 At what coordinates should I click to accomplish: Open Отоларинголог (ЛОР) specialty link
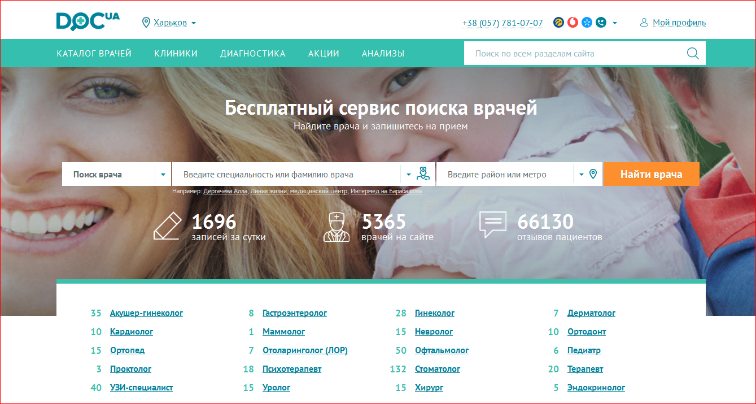[x=305, y=350]
